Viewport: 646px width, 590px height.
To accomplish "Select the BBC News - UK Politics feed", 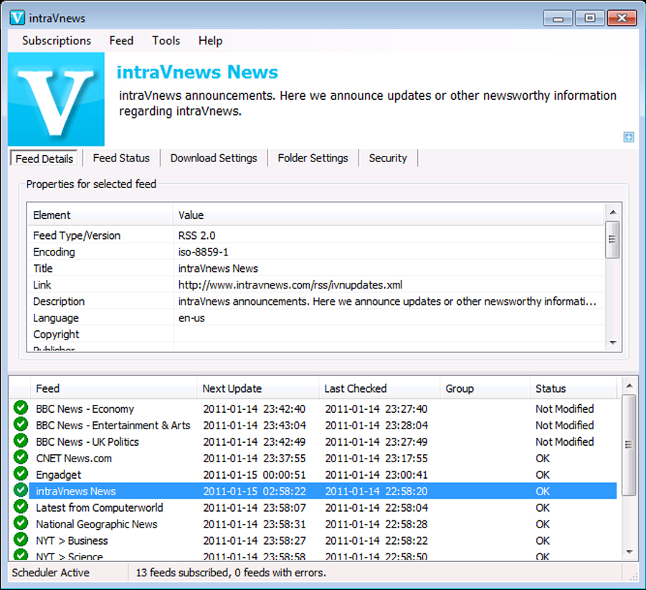I will 87,441.
